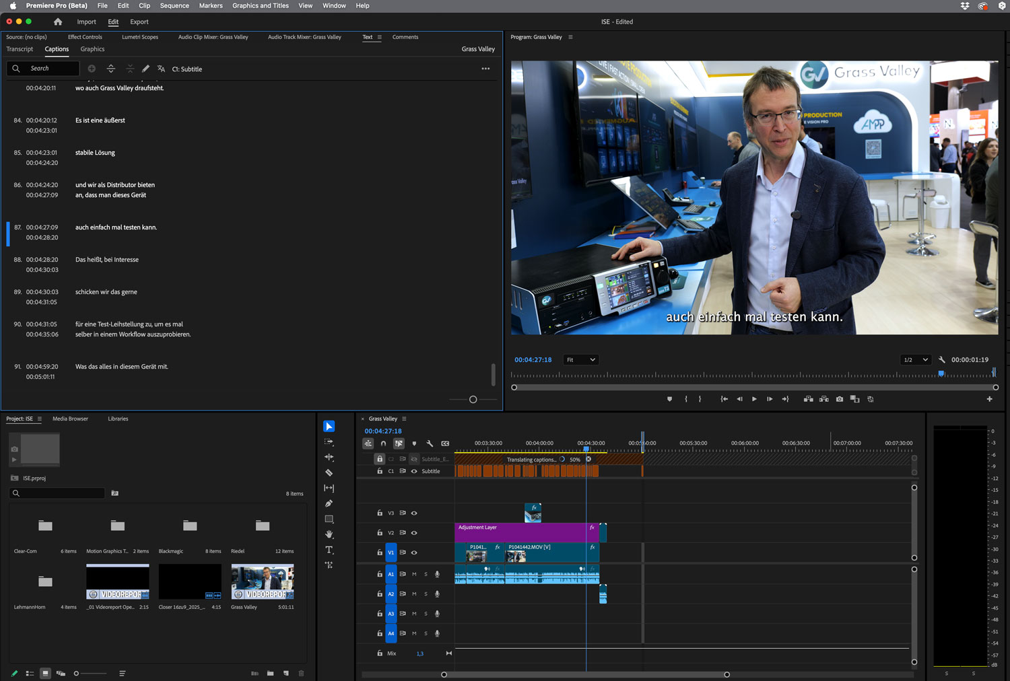Open the Effect Controls tab
The width and height of the screenshot is (1010, 681).
(85, 37)
